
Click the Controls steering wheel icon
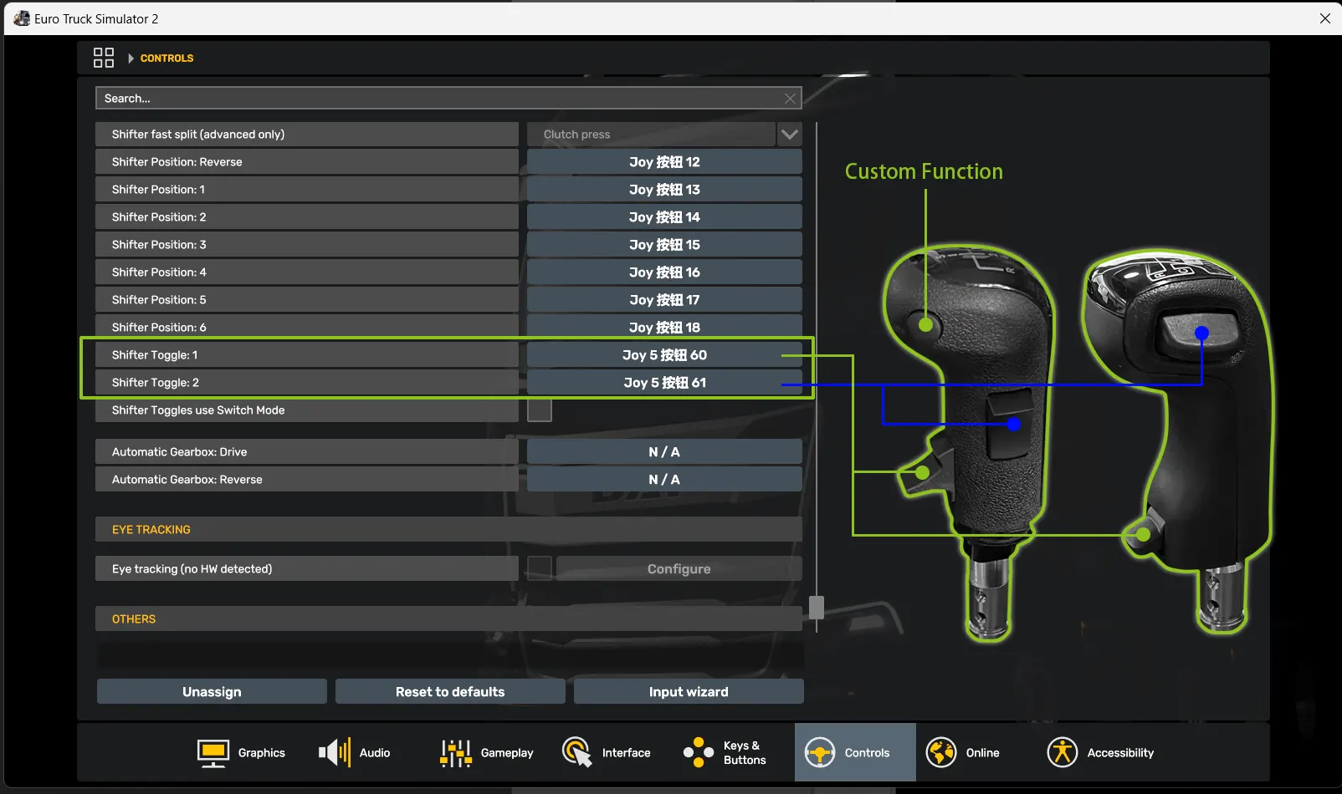(x=820, y=753)
